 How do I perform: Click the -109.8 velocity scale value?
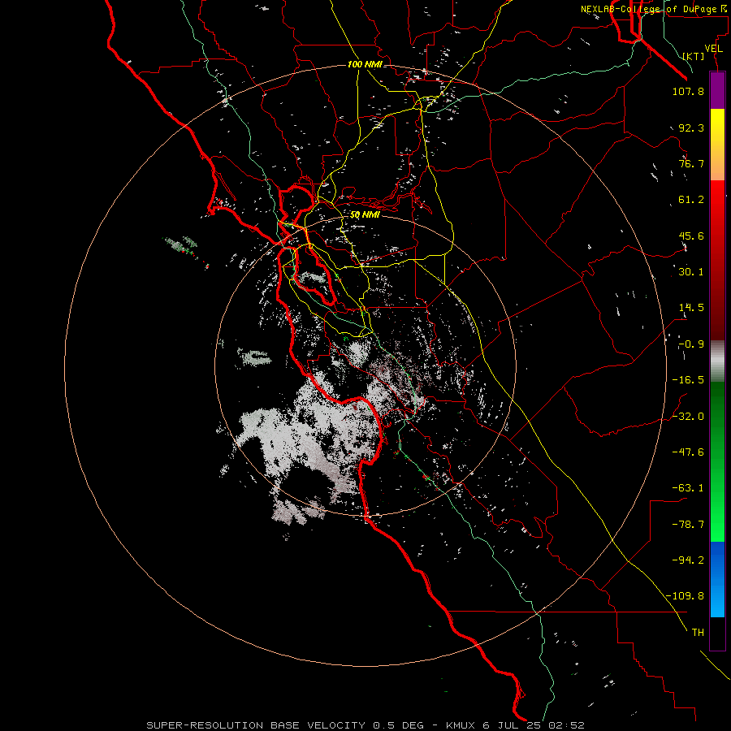click(685, 596)
